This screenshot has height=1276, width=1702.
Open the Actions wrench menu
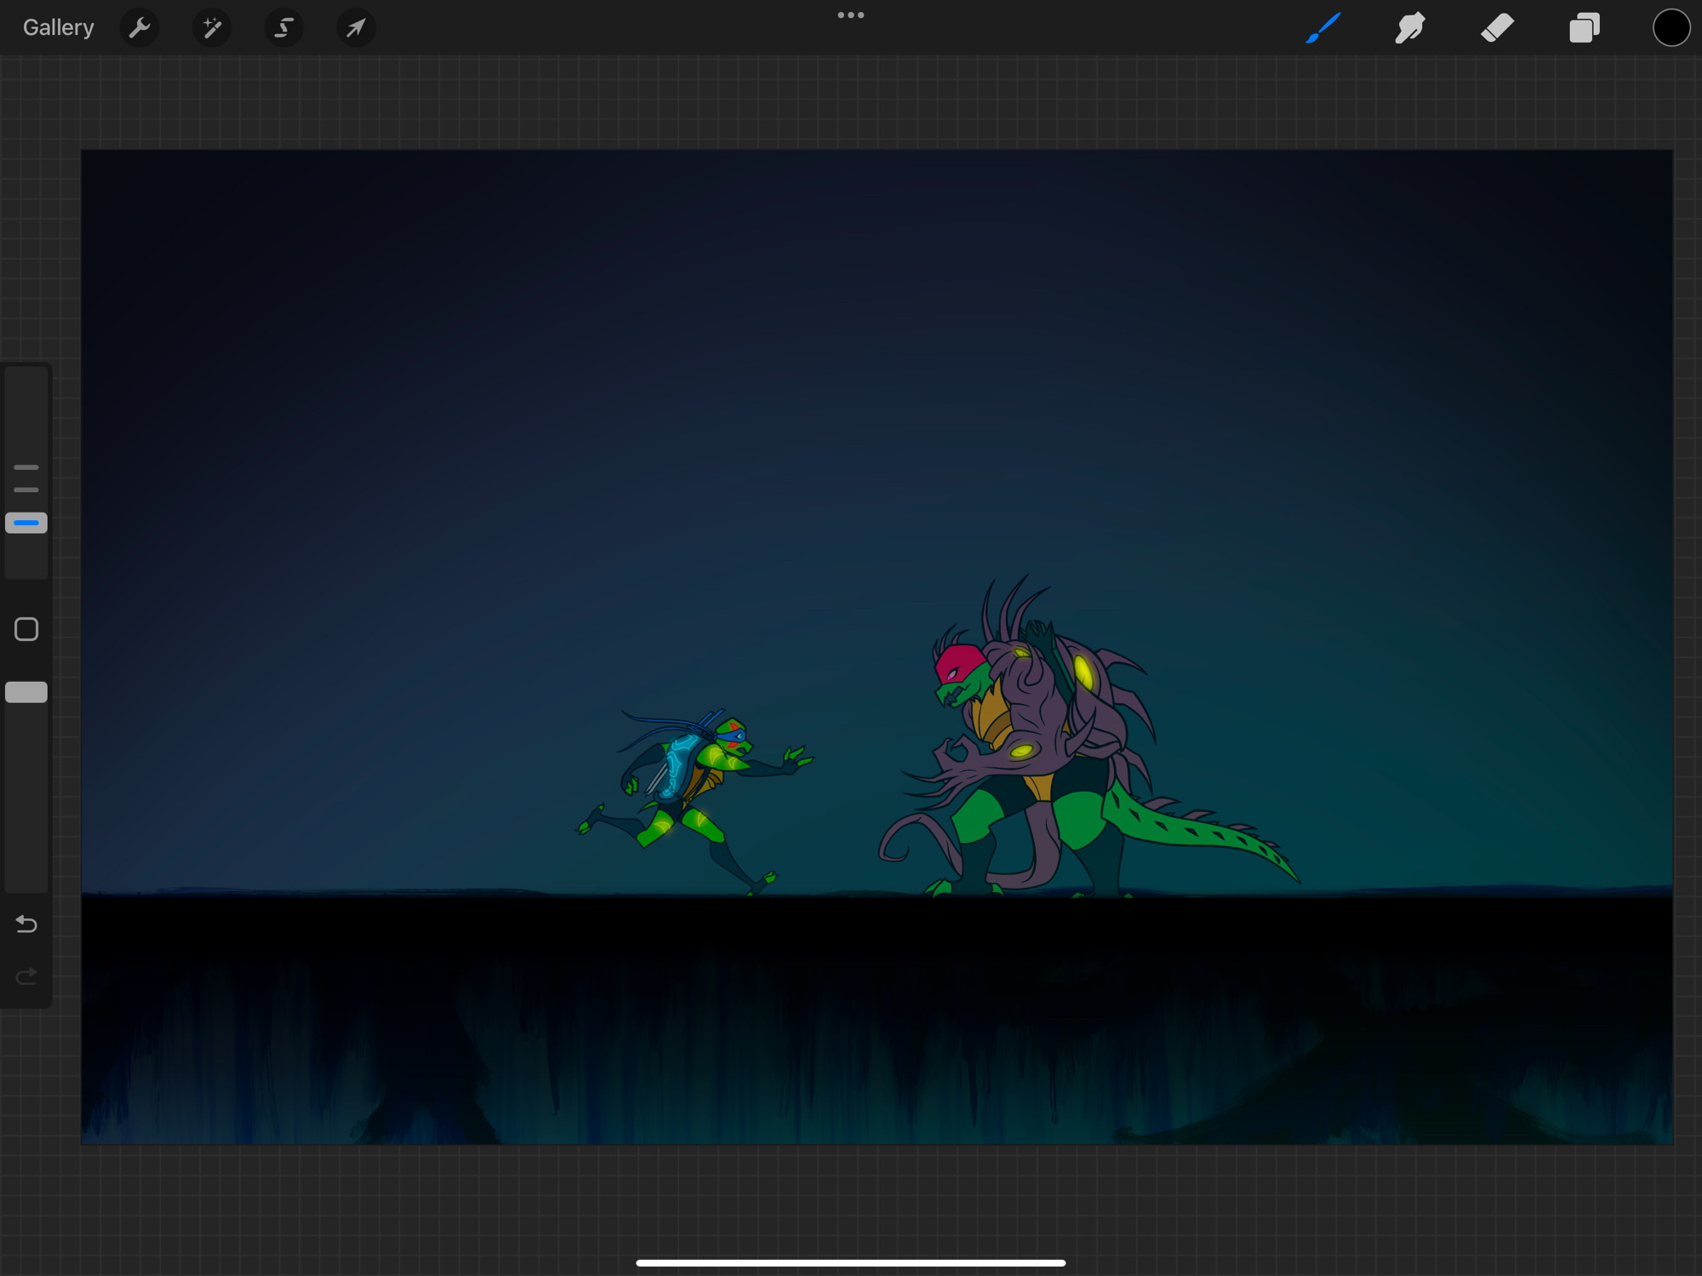pos(140,28)
